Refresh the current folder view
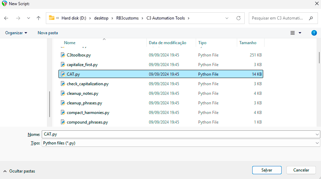321x179 pixels. [239, 18]
